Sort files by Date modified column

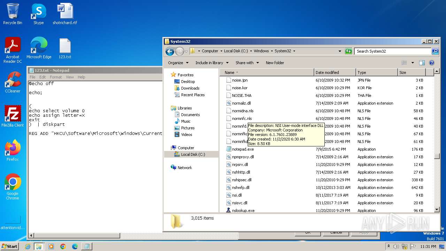[335, 73]
